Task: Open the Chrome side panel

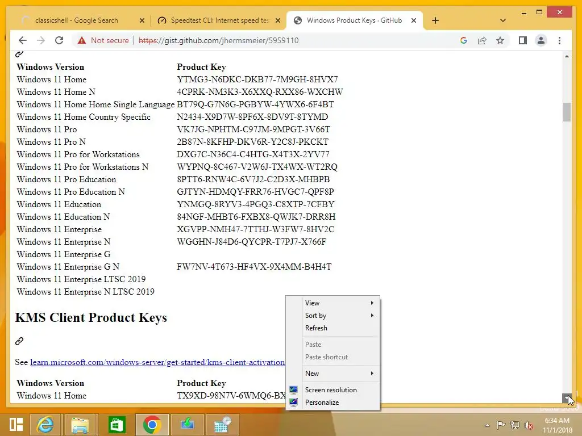Action: tap(523, 40)
